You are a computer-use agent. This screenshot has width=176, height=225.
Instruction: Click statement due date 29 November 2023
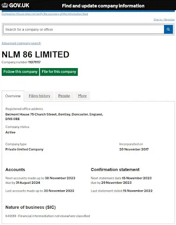click(116, 183)
